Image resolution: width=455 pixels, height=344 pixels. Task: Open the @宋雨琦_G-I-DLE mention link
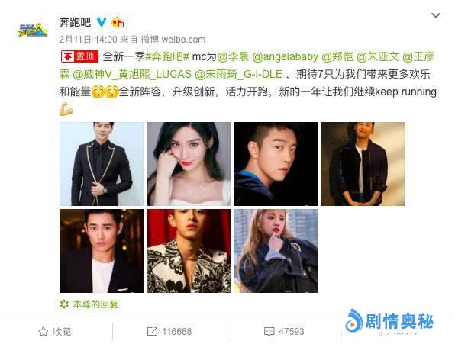tap(238, 74)
